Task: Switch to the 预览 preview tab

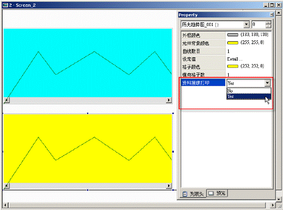Action: click(217, 194)
